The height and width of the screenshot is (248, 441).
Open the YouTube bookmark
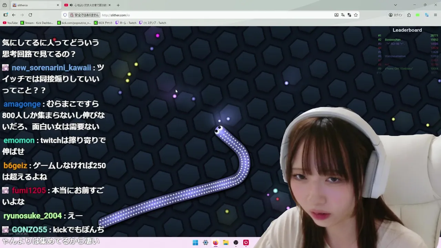[10, 23]
